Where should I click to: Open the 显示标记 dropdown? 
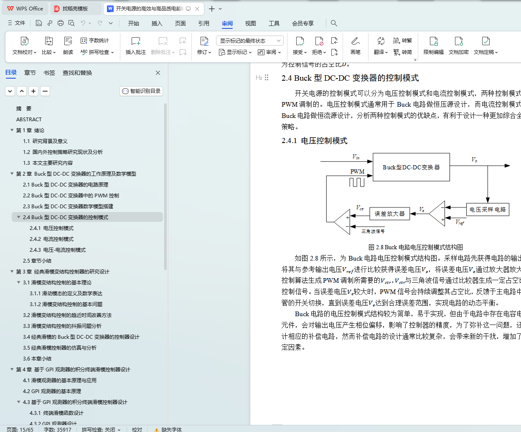[x=235, y=52]
